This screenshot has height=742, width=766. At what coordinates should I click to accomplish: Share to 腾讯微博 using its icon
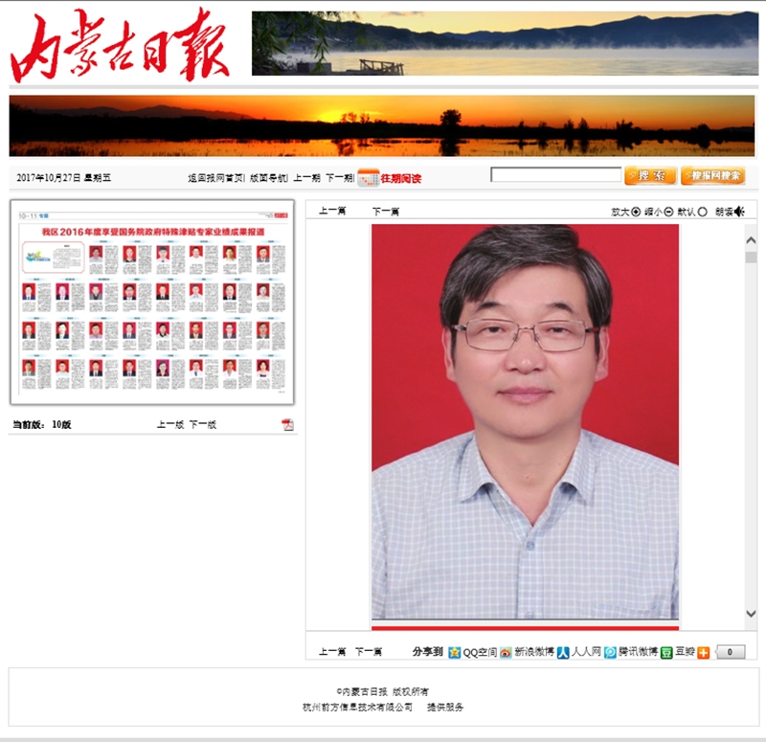click(x=610, y=652)
